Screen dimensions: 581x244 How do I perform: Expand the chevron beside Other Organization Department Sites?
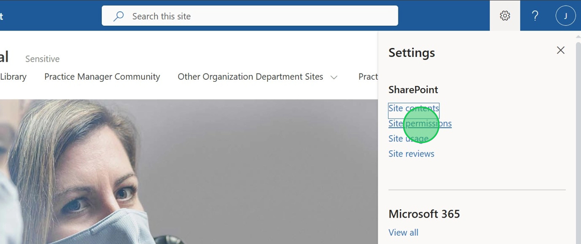[x=334, y=77]
